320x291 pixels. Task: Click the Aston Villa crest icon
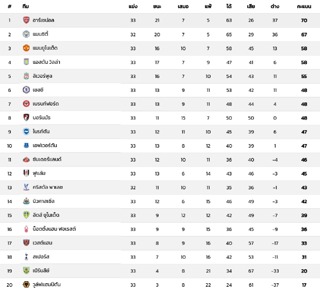coord(26,62)
